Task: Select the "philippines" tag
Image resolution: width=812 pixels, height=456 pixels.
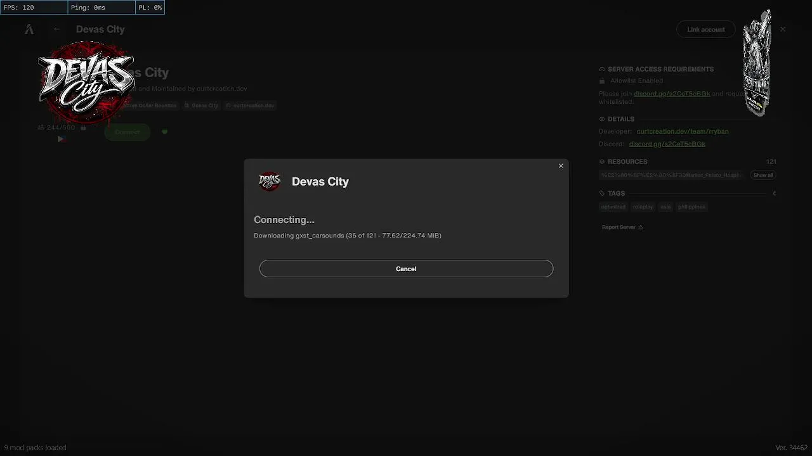Action: [691, 206]
